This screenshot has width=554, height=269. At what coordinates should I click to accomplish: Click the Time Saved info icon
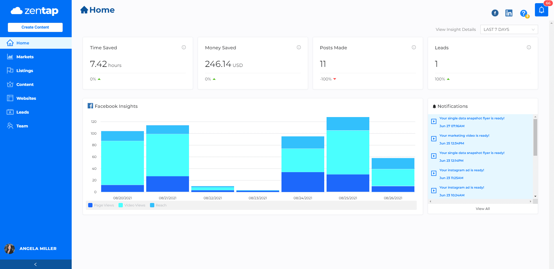pos(184,47)
